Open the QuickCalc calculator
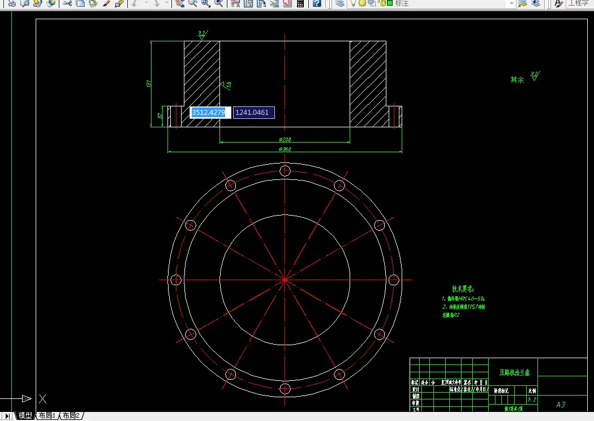Viewport: 594px width, 421px height. pos(300,3)
